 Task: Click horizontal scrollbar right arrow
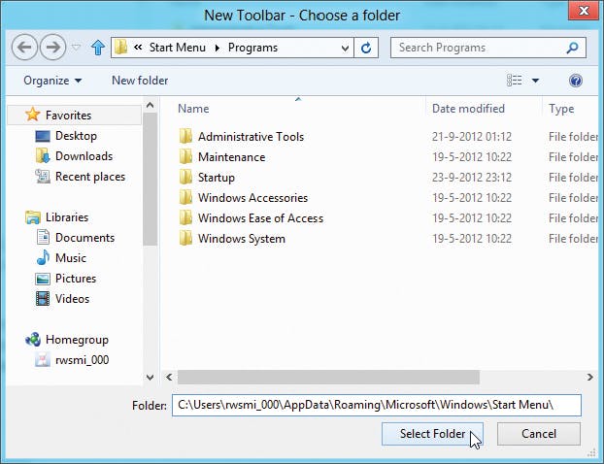click(589, 377)
